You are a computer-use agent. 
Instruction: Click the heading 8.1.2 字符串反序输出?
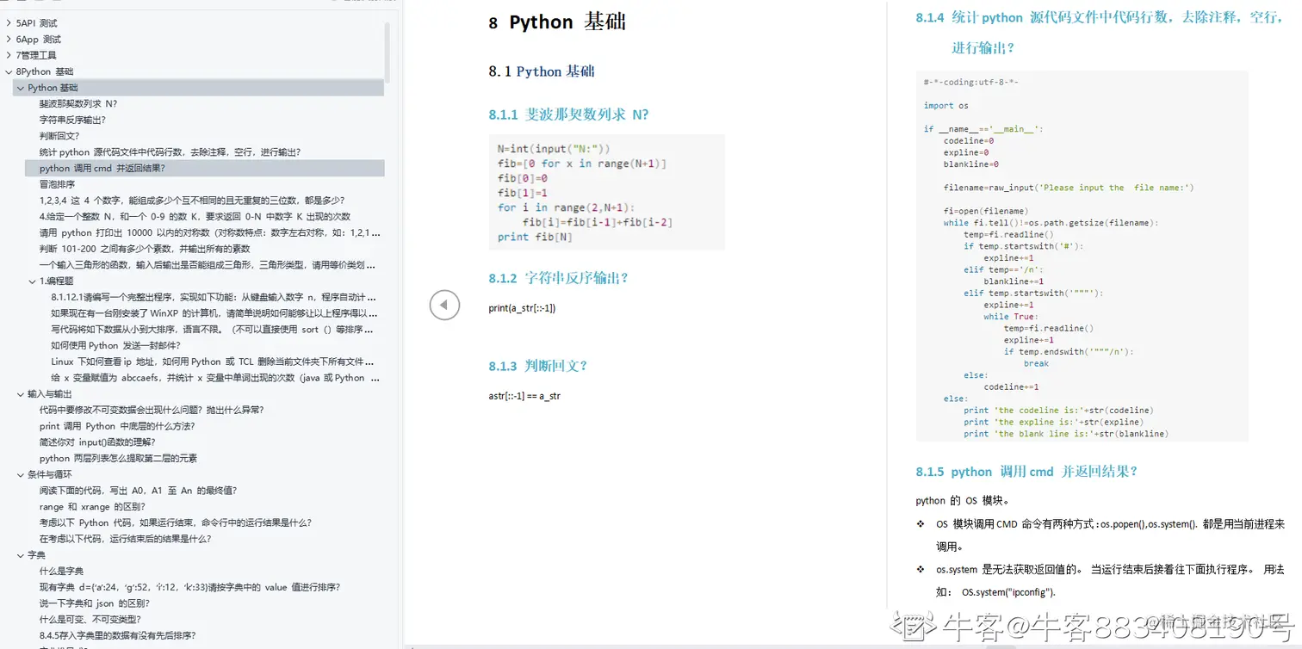pos(559,278)
